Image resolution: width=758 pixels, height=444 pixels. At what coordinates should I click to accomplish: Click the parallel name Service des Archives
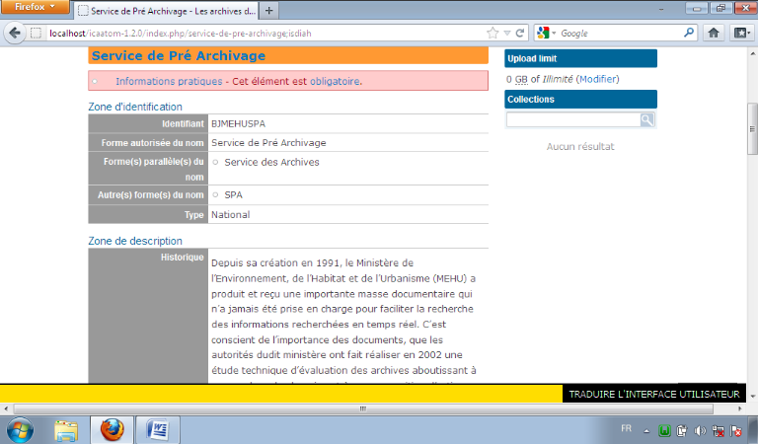pyautogui.click(x=271, y=163)
